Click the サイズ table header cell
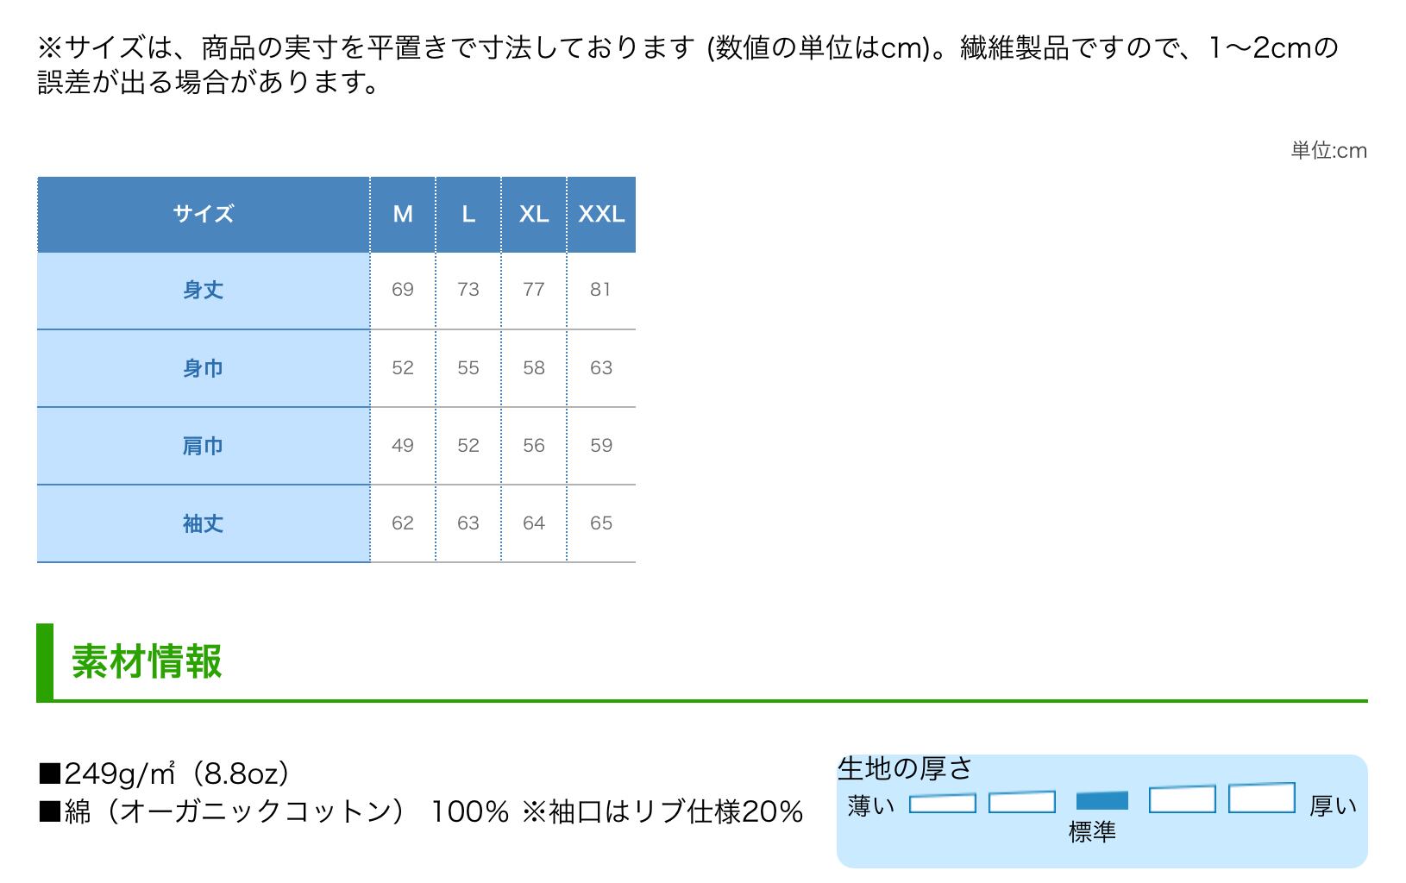1406x883 pixels. pyautogui.click(x=204, y=214)
